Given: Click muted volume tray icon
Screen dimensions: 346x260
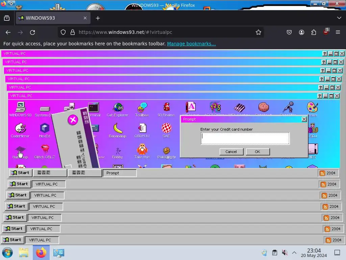Looking at the screenshot, I should (x=285, y=253).
